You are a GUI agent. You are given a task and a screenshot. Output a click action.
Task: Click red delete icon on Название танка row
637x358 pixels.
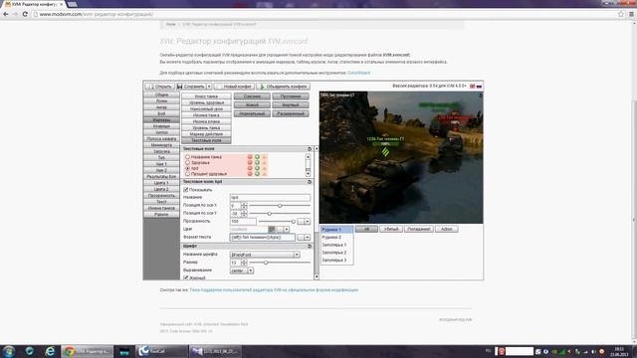coord(250,157)
